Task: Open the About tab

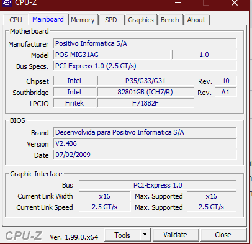Action: [196, 20]
